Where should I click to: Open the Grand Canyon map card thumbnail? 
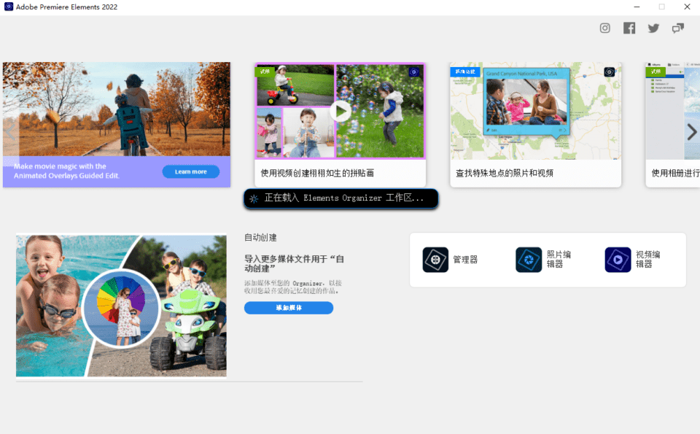tap(536, 111)
